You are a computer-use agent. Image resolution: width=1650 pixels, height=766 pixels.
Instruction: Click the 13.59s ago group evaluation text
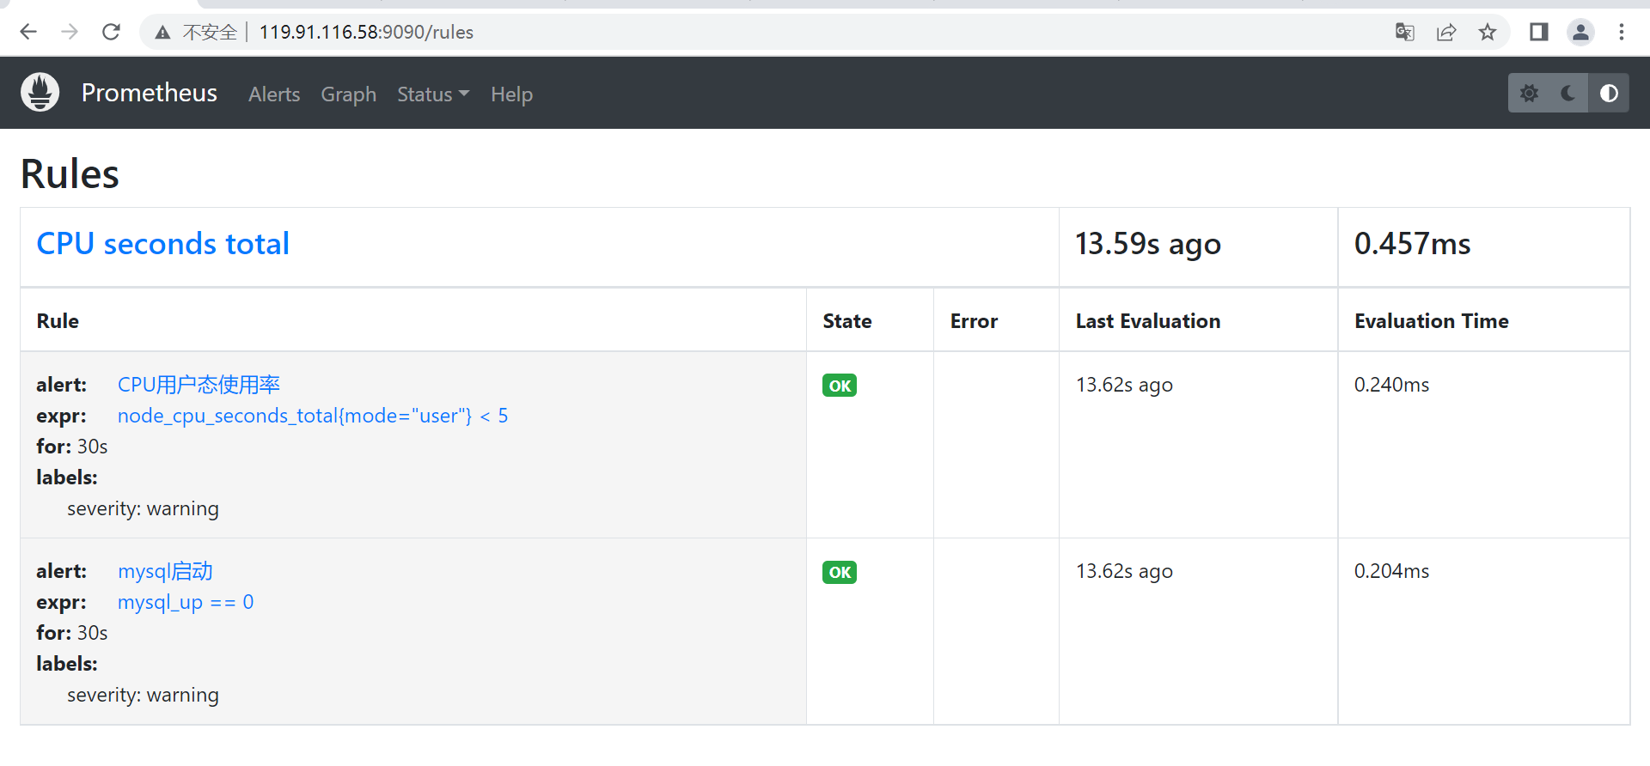pos(1148,244)
